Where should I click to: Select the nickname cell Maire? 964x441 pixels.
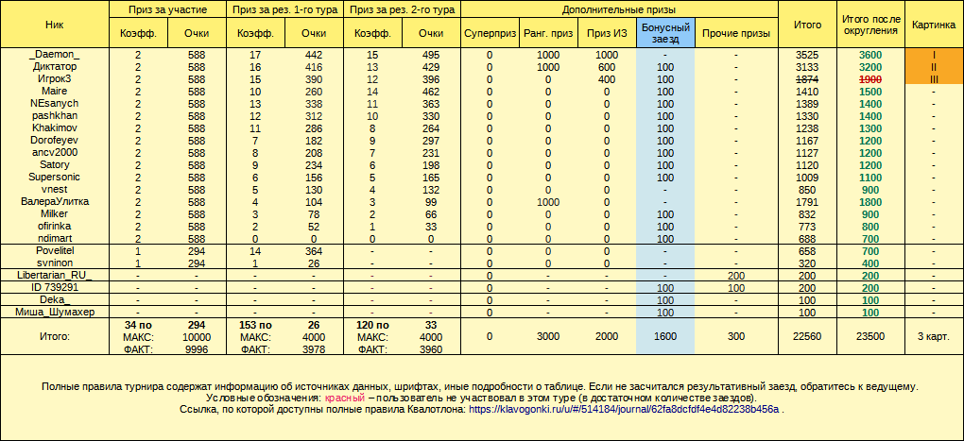[x=54, y=91]
